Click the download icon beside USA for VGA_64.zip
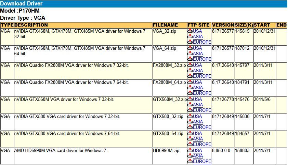Viewport: 288px width, 165px height. coord(190,48)
